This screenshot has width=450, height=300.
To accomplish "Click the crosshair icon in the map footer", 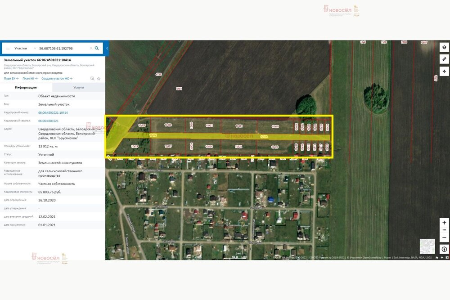I will 442,258.
